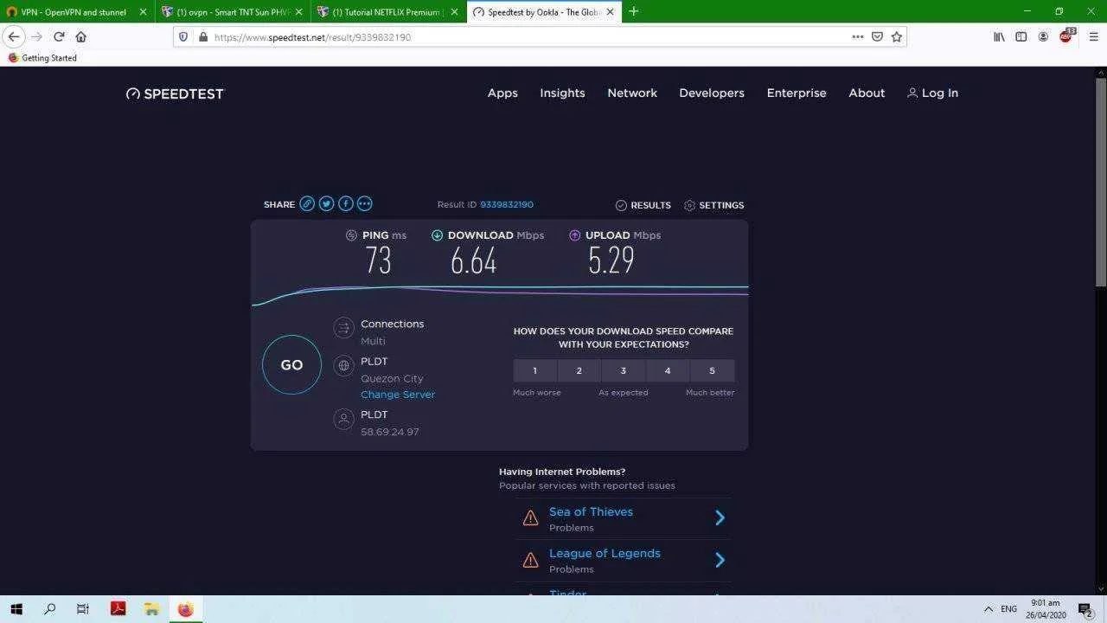
Task: Open Speedtest SETTINGS
Action: click(x=713, y=205)
